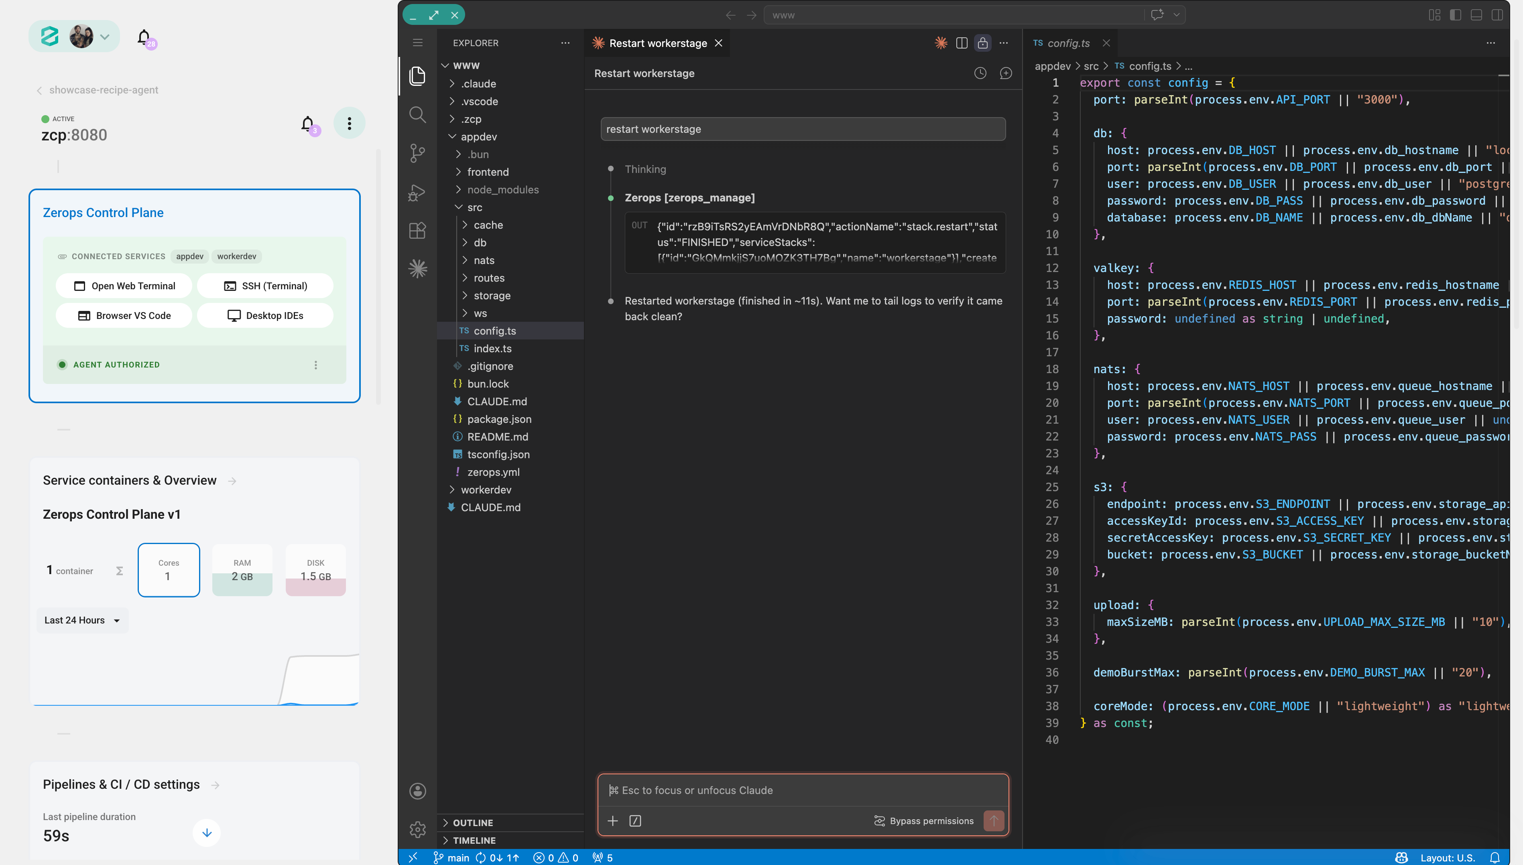Toggle bottom panel layout icon
The height and width of the screenshot is (865, 1523).
1476,15
